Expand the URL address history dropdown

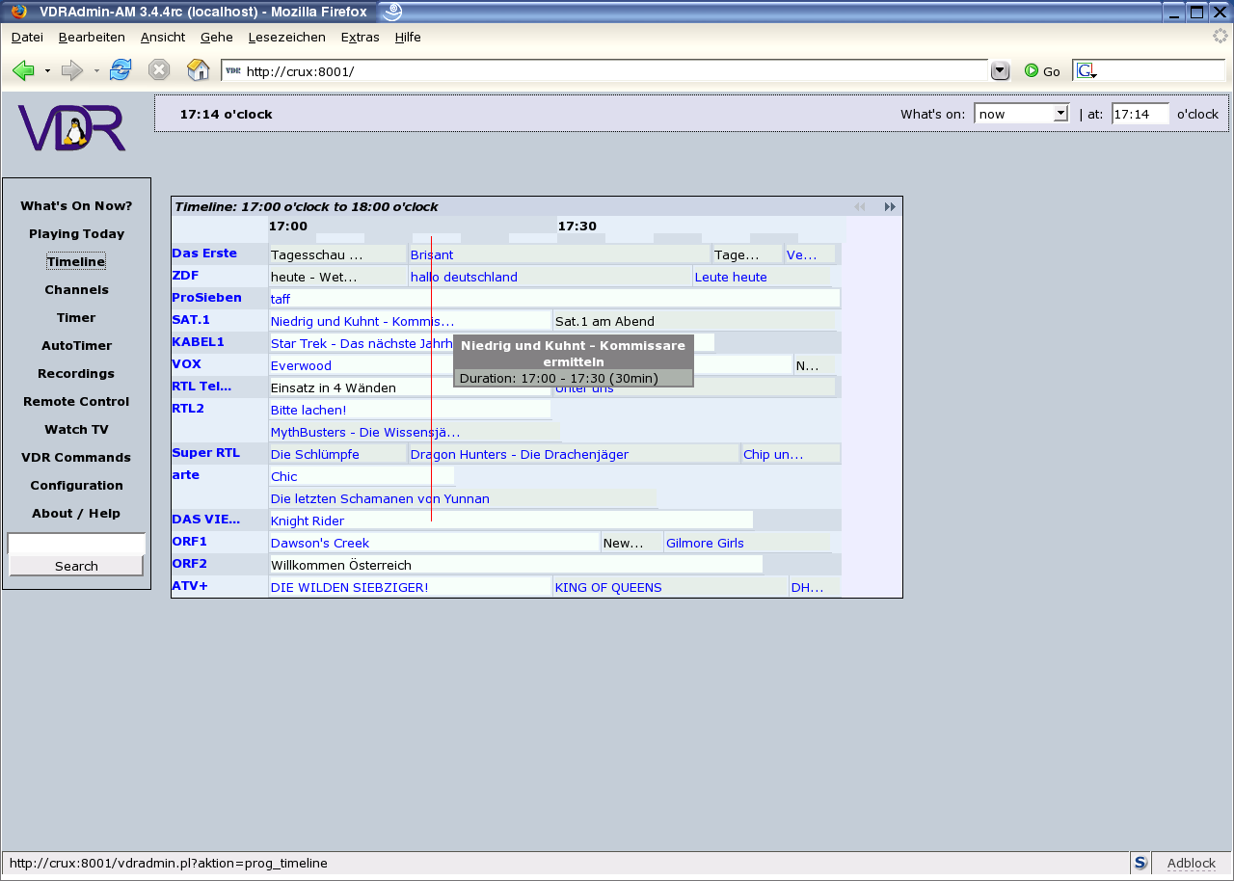[x=1000, y=70]
